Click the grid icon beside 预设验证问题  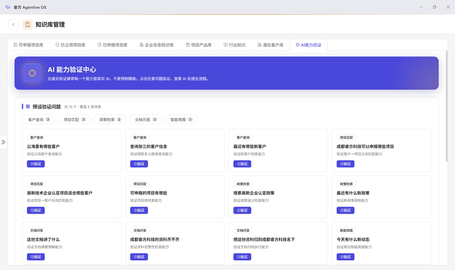28,106
